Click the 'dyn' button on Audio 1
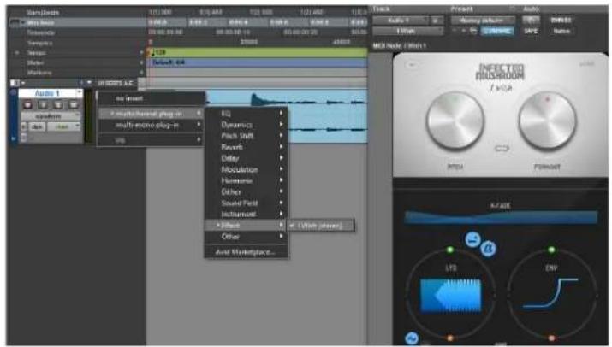 pos(37,126)
